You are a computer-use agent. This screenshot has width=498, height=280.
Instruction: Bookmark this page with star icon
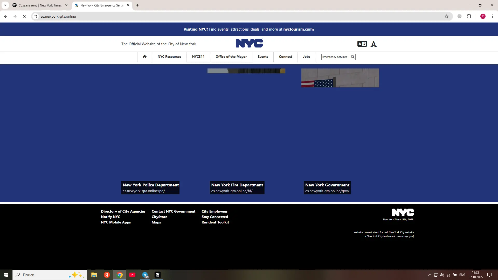click(446, 16)
